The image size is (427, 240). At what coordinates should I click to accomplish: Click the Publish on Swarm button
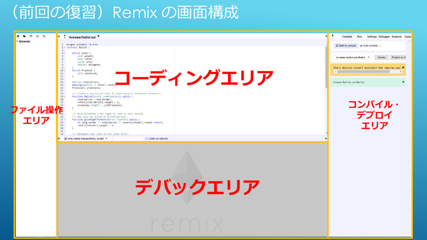(x=398, y=57)
